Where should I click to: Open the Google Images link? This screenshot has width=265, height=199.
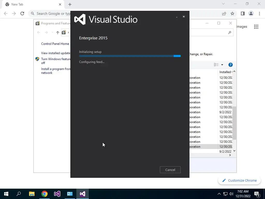[x=241, y=27]
